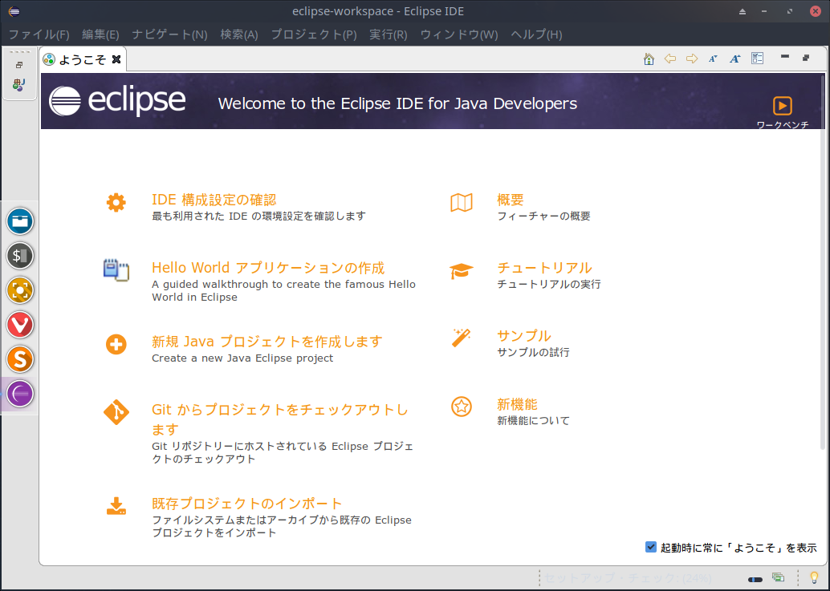
Task: Click the Eclipse logo in the banner
Action: click(117, 101)
